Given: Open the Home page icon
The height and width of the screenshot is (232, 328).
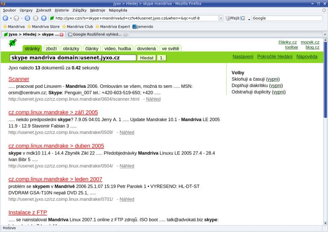Looking at the screenshot, I should 44,18.
